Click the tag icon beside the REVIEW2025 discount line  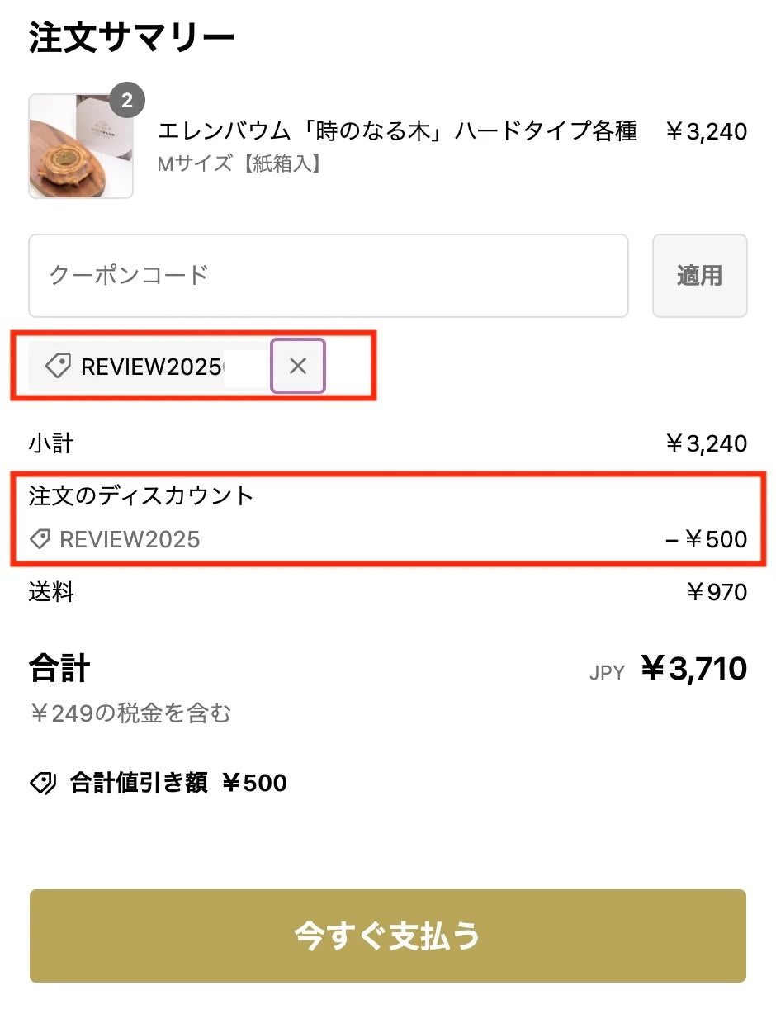tap(40, 540)
